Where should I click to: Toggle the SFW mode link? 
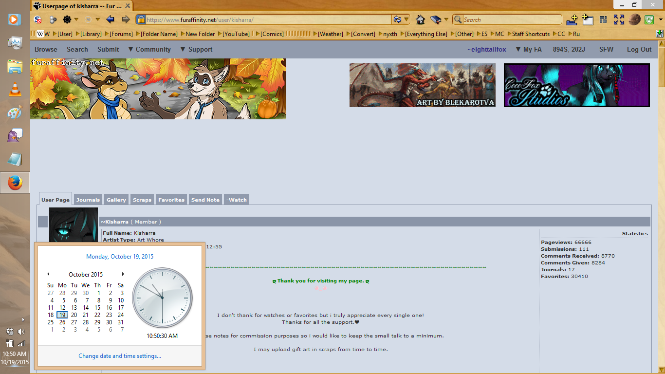point(606,49)
